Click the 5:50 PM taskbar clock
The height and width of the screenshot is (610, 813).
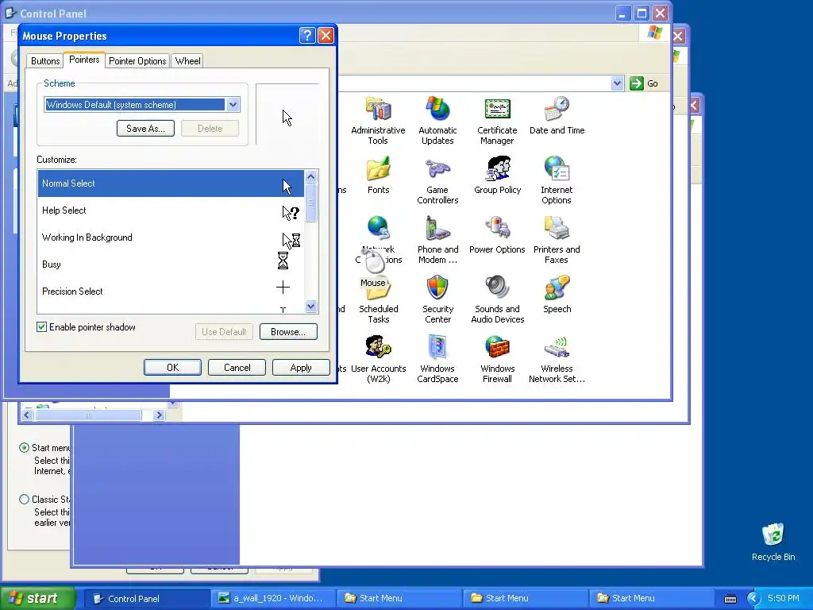[x=783, y=599]
